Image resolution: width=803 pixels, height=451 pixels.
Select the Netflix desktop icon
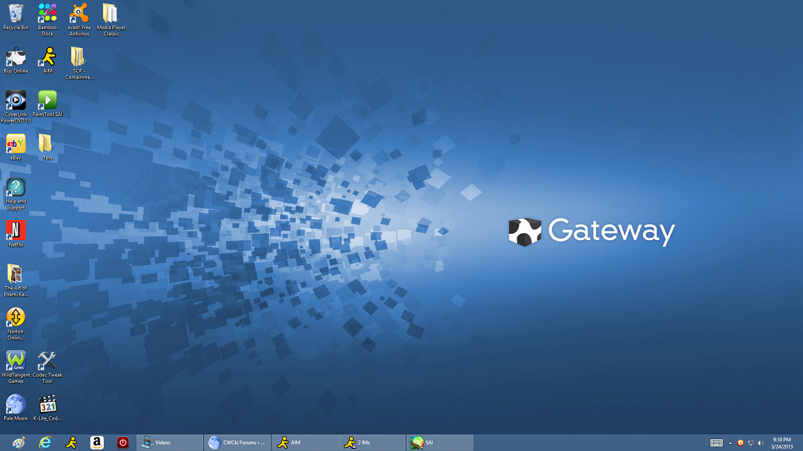click(x=16, y=234)
